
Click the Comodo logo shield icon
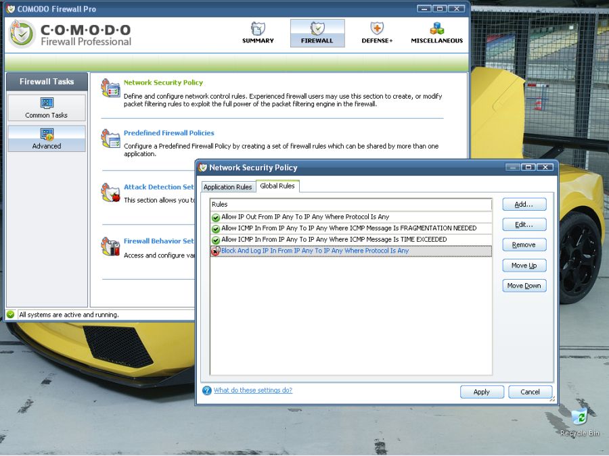click(22, 34)
